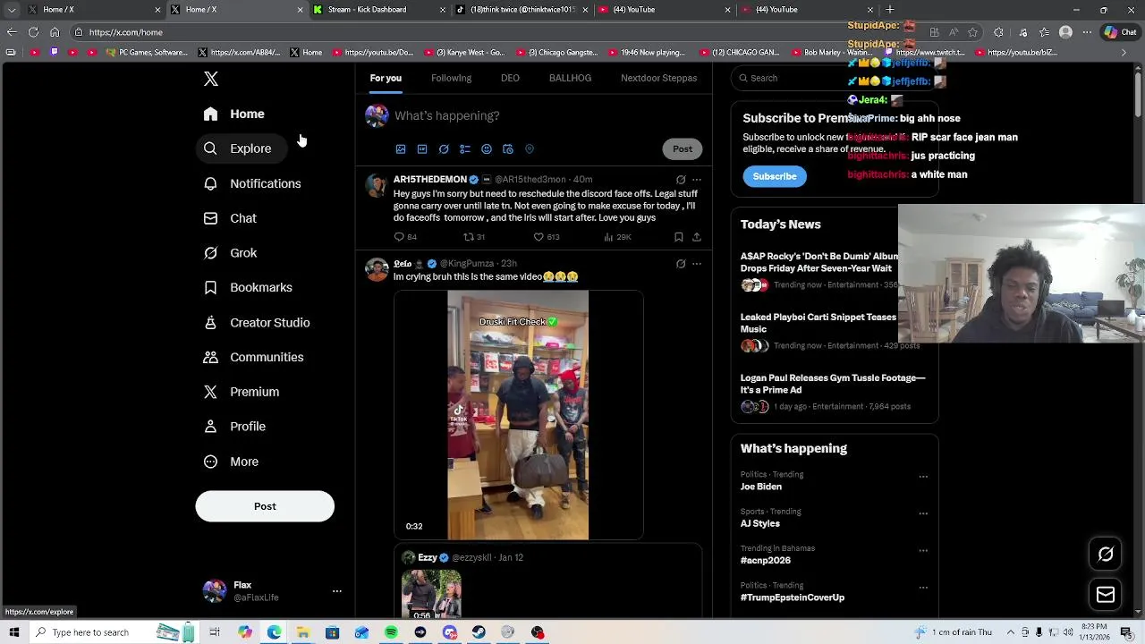Click schedule post icon in composer
The image size is (1145, 644).
tap(508, 149)
